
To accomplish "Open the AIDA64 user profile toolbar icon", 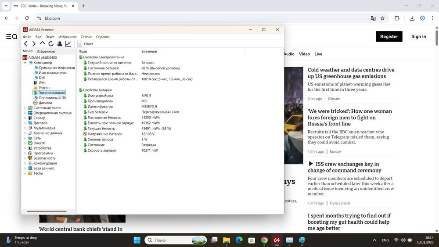I will click(x=59, y=43).
